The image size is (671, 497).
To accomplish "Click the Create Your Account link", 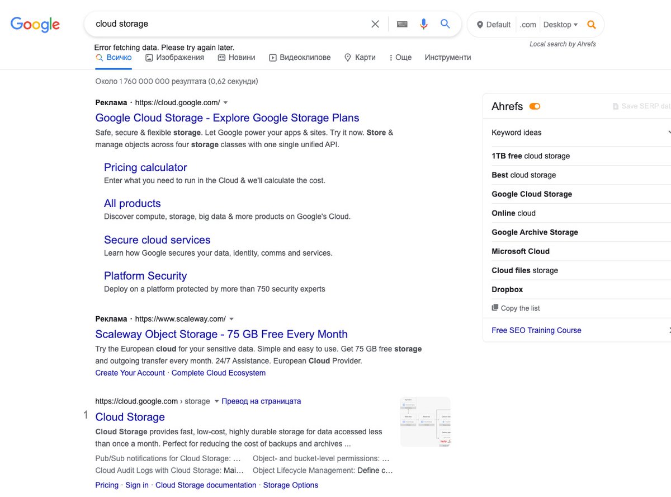I will (130, 373).
